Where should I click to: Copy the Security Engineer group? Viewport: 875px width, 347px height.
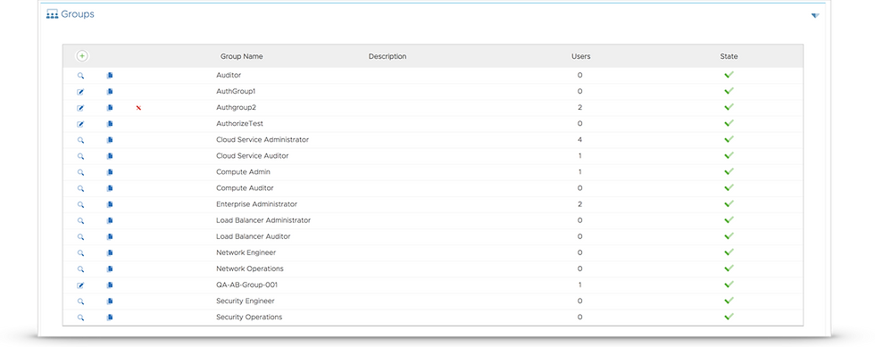pos(110,302)
